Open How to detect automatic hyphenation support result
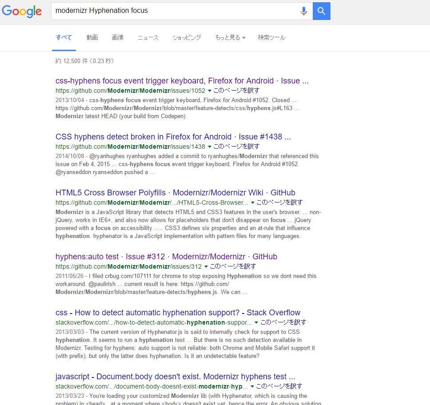The image size is (430, 405). coord(178,313)
